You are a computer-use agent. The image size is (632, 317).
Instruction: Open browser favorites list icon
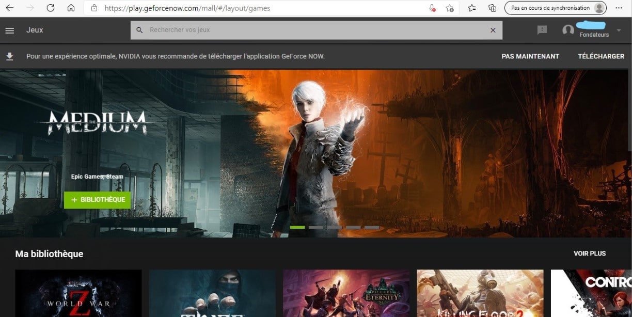pyautogui.click(x=471, y=8)
